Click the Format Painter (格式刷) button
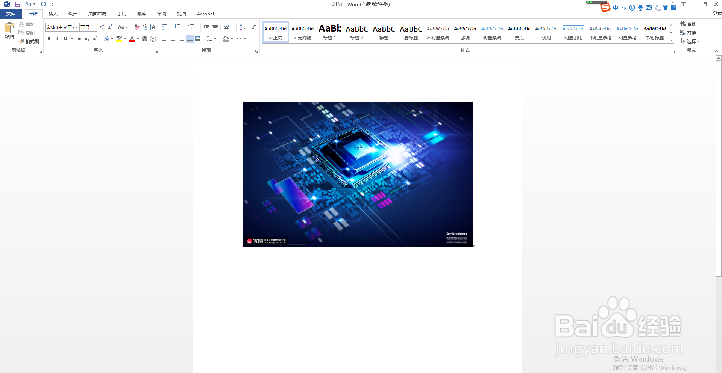Viewport: 722px width, 373px height. (29, 41)
